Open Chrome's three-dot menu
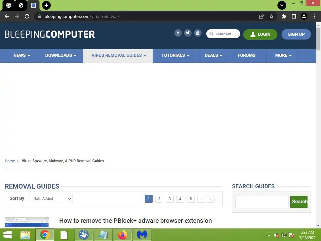The height and width of the screenshot is (241, 321). [x=314, y=16]
